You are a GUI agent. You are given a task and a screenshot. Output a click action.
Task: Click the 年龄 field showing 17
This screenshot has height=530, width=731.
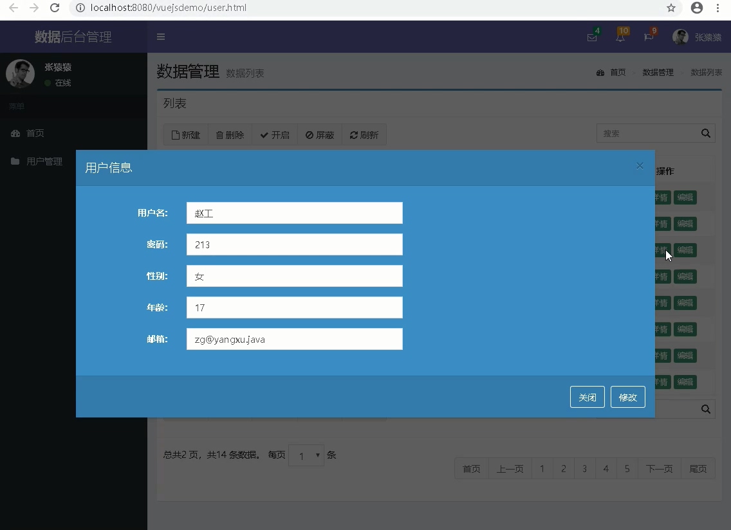(295, 307)
